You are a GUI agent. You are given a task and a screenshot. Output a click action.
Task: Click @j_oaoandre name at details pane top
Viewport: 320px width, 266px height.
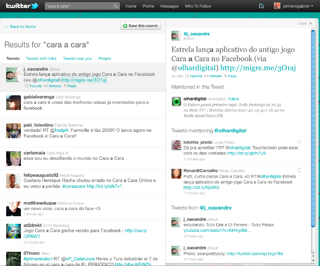[197, 34]
